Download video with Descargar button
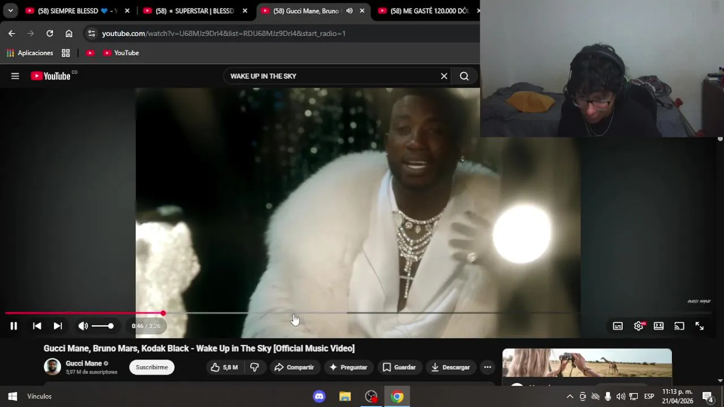 pyautogui.click(x=450, y=367)
